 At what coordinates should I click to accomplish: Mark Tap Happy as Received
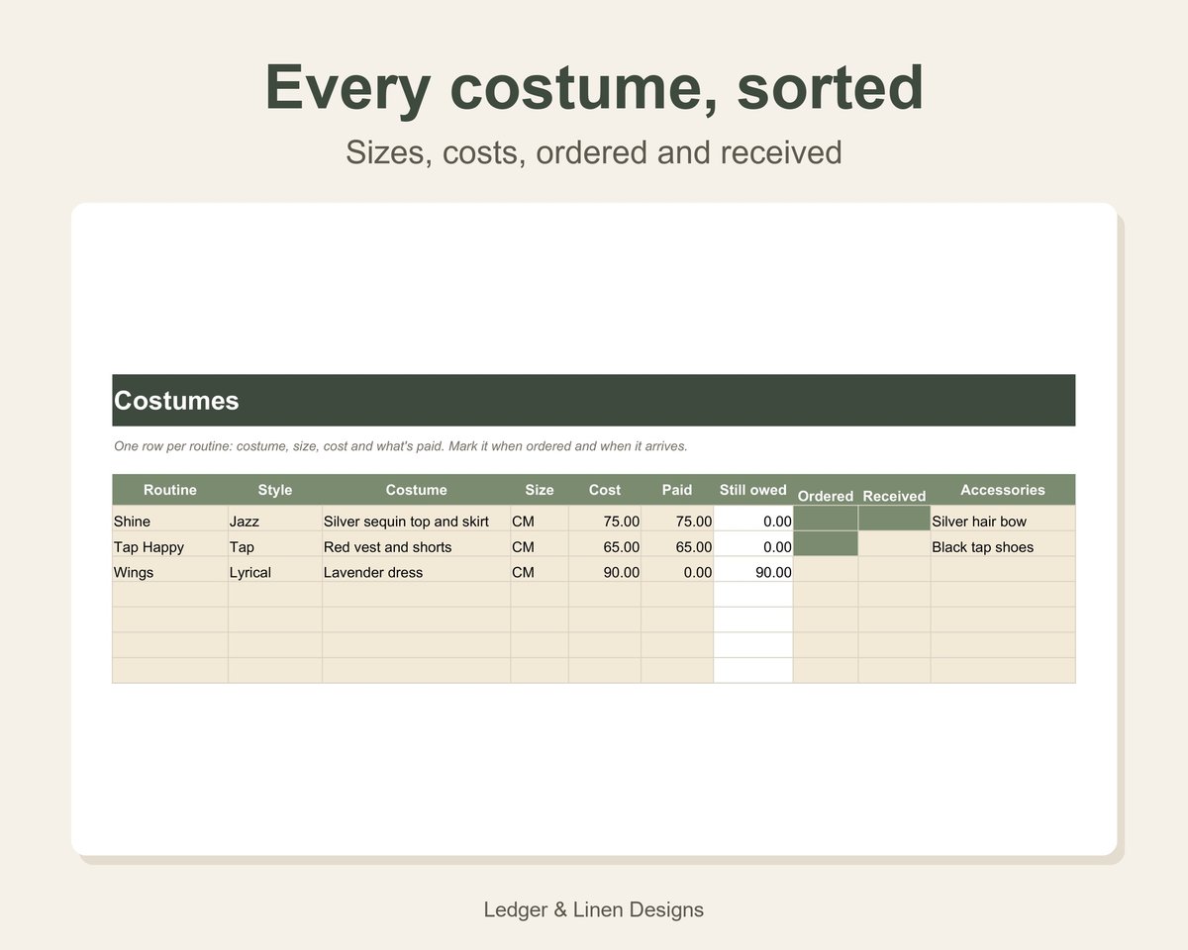(894, 544)
